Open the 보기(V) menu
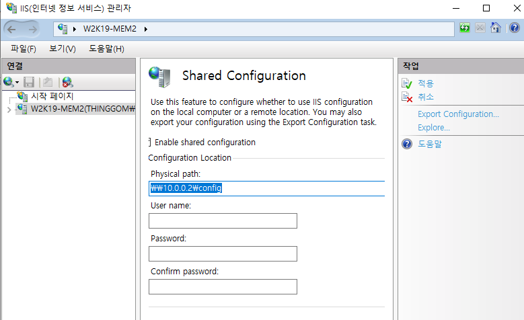Screen dimensions: 524x320 coord(63,49)
